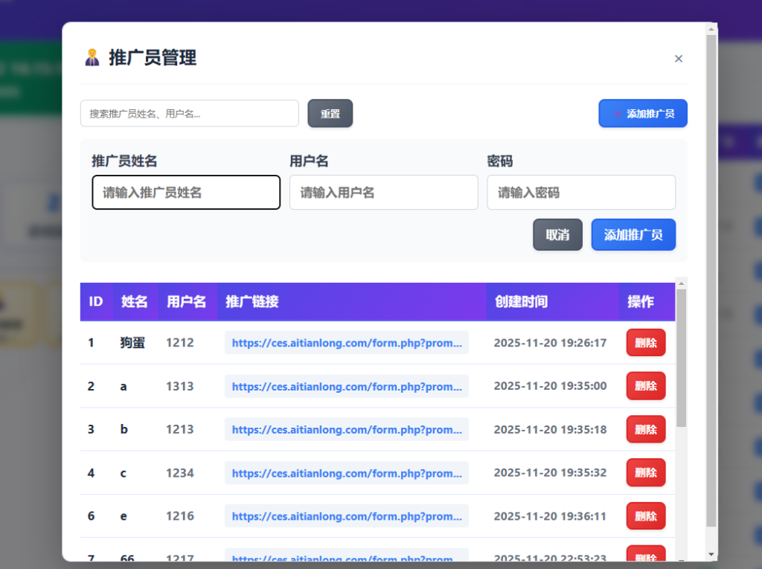Open promotion link for user 1234
762x569 pixels.
coord(346,473)
